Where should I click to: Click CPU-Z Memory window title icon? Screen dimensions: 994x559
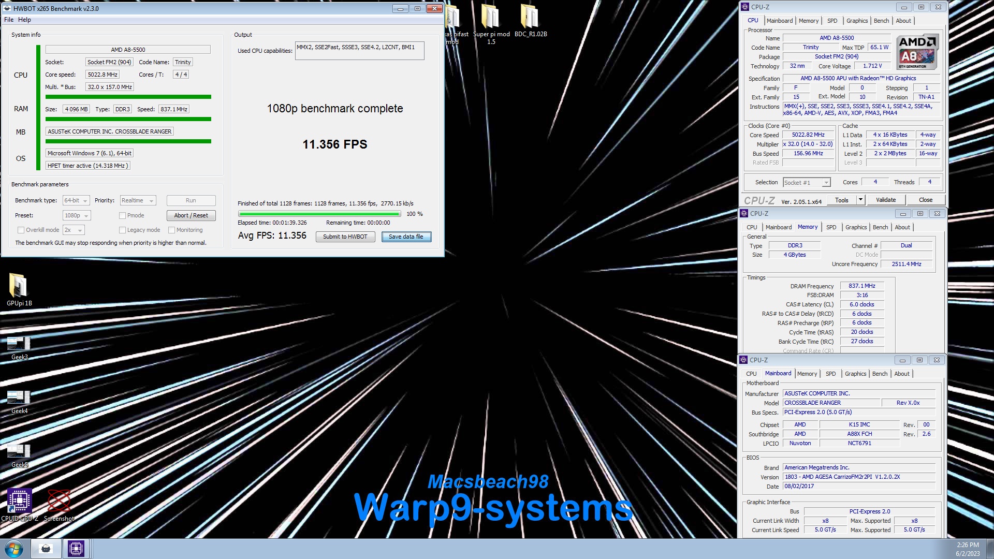click(743, 213)
